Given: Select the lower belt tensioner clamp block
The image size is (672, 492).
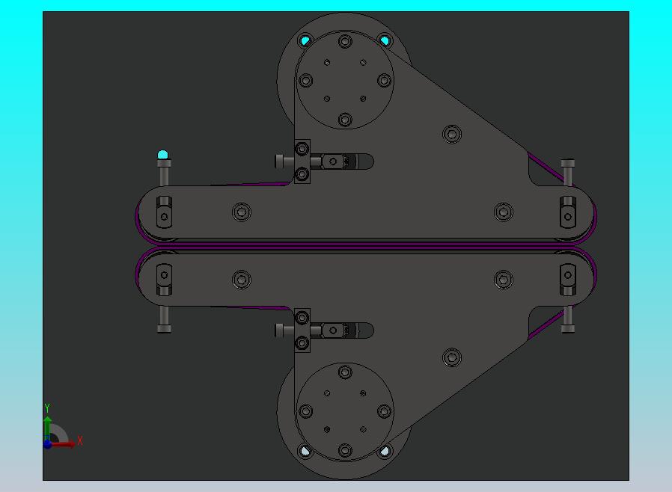Looking at the screenshot, I should pyautogui.click(x=302, y=330).
